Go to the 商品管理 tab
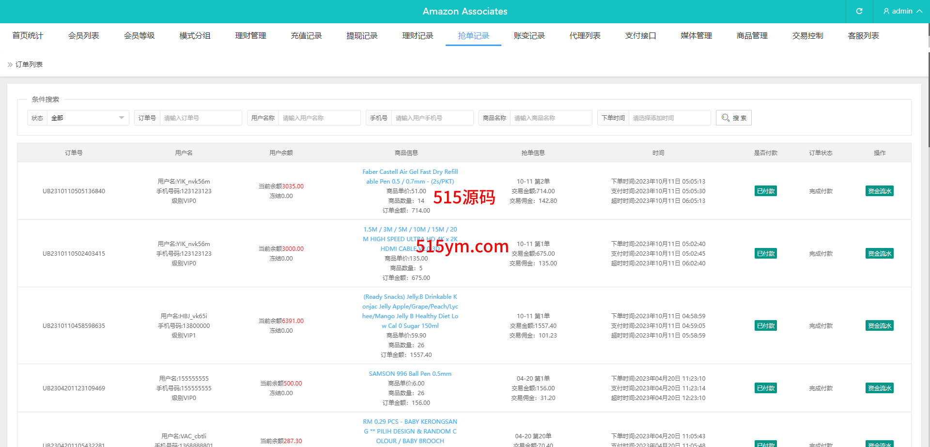 pos(752,36)
